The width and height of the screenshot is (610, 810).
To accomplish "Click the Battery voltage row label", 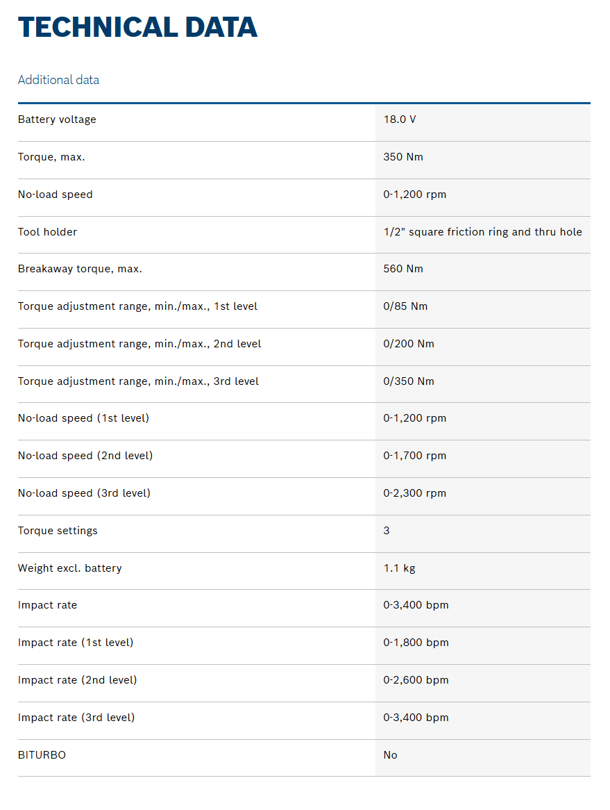I will coord(57,119).
